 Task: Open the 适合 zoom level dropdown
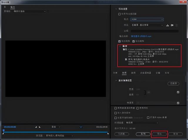click(56, 127)
